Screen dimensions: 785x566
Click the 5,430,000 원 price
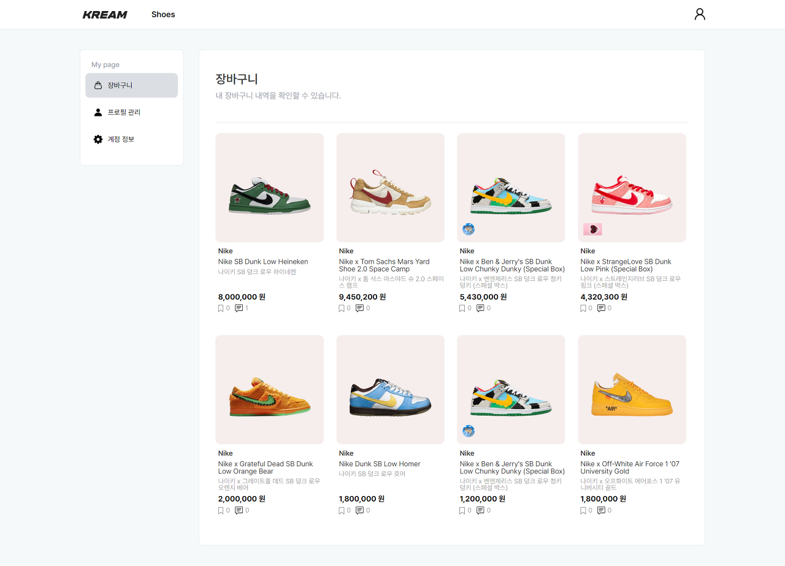coord(483,297)
